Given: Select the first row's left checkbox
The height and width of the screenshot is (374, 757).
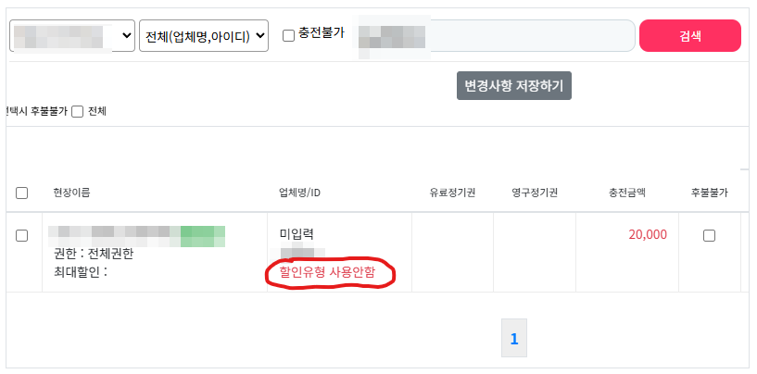Looking at the screenshot, I should click(22, 235).
